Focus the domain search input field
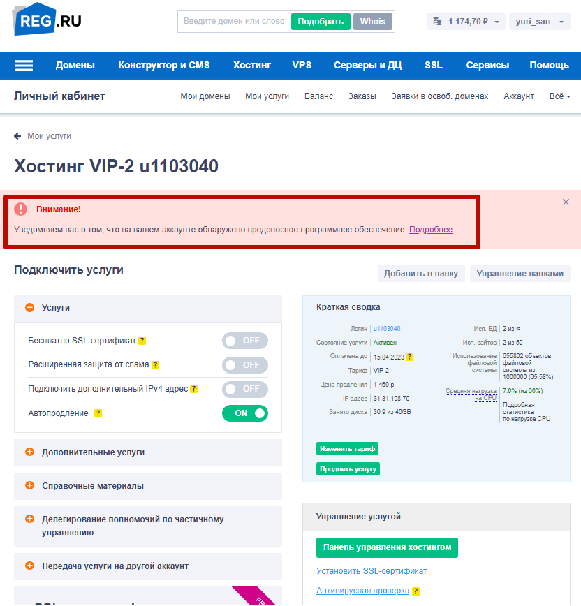Viewport: 581px width, 606px height. tap(234, 21)
